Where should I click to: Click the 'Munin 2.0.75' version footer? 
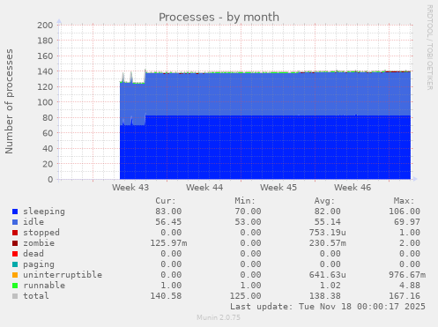click(x=219, y=317)
